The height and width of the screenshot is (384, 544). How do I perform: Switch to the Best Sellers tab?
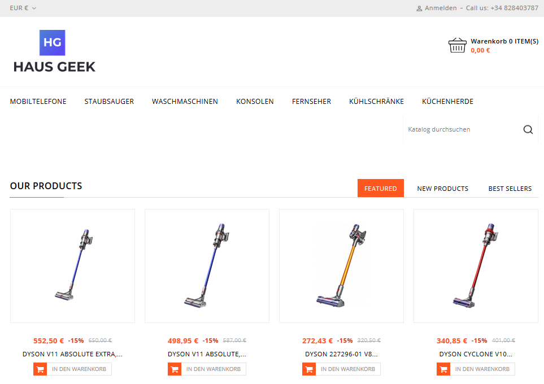[510, 189]
